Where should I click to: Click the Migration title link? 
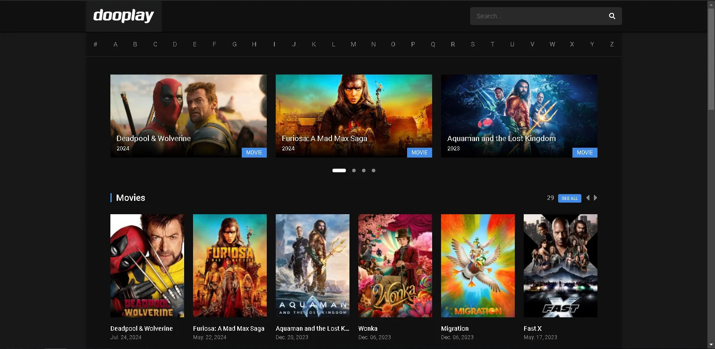[x=455, y=328]
